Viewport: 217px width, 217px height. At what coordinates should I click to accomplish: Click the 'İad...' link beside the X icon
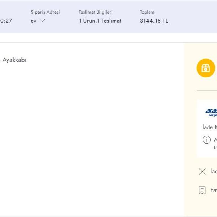coord(213,172)
